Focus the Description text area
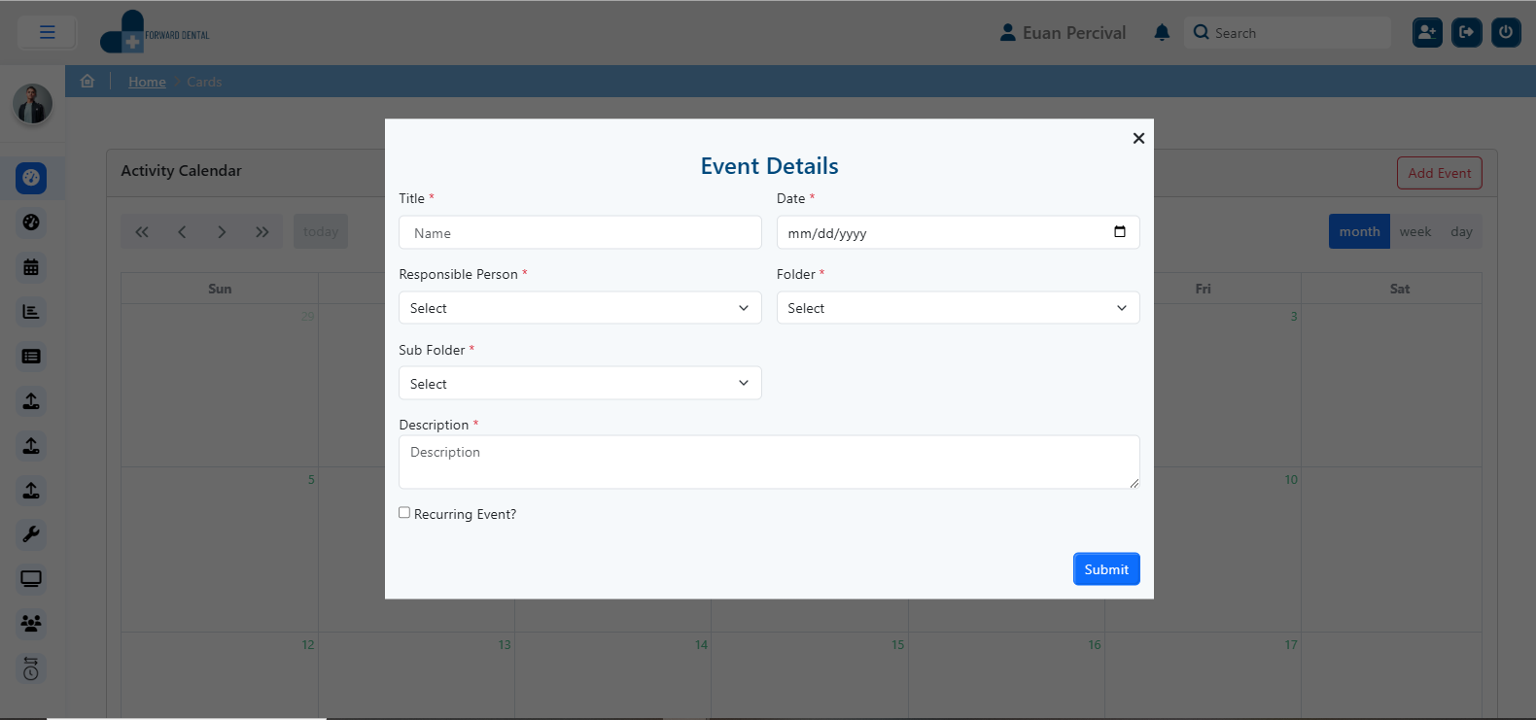Screen dimensions: 1536x720 tap(769, 462)
